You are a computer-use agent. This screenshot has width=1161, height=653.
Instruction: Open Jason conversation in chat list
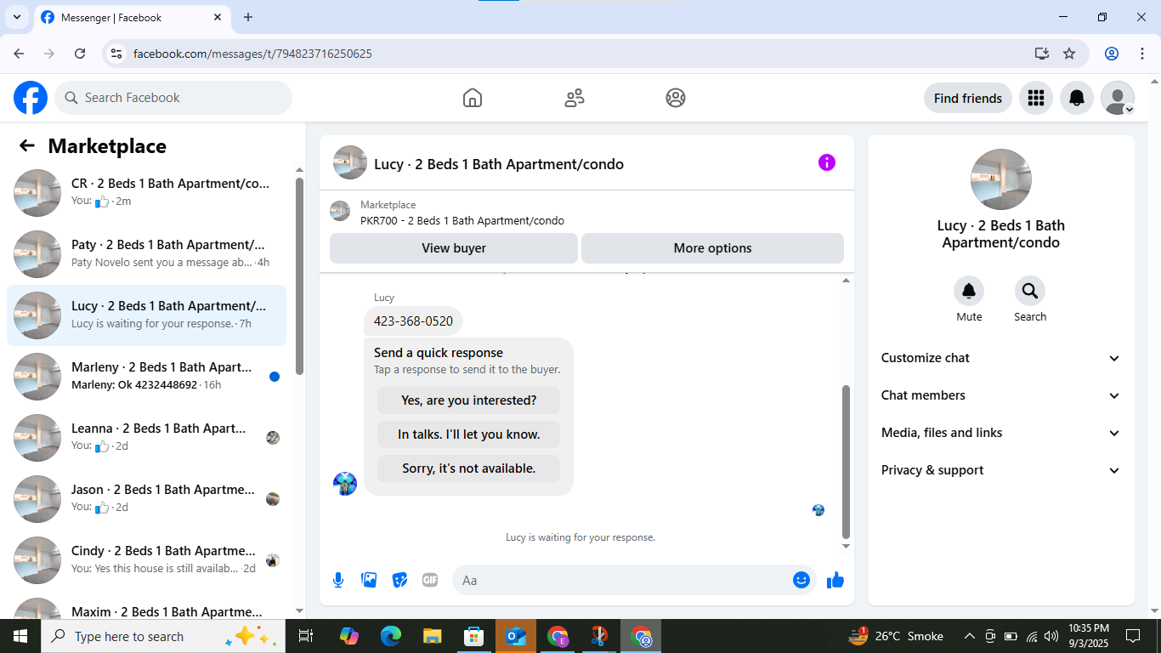click(x=146, y=498)
